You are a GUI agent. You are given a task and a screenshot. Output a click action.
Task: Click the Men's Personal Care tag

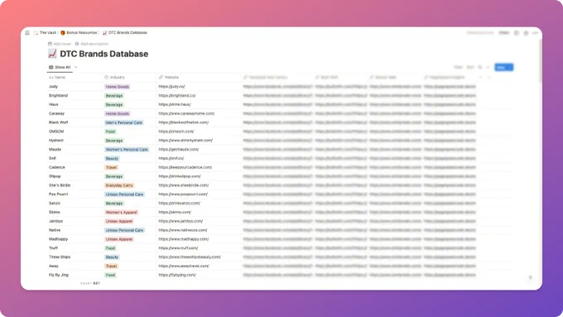(x=124, y=122)
